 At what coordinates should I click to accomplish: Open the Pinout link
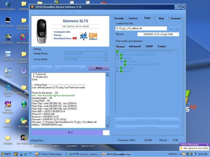pos(57,35)
